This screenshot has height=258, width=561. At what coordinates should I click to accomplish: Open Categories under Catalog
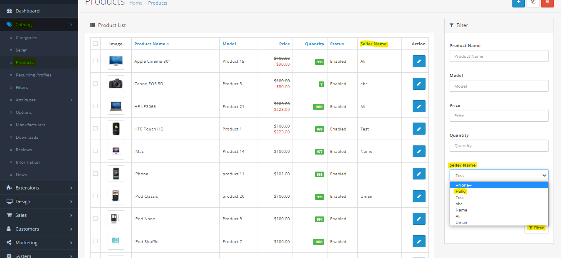(39, 38)
